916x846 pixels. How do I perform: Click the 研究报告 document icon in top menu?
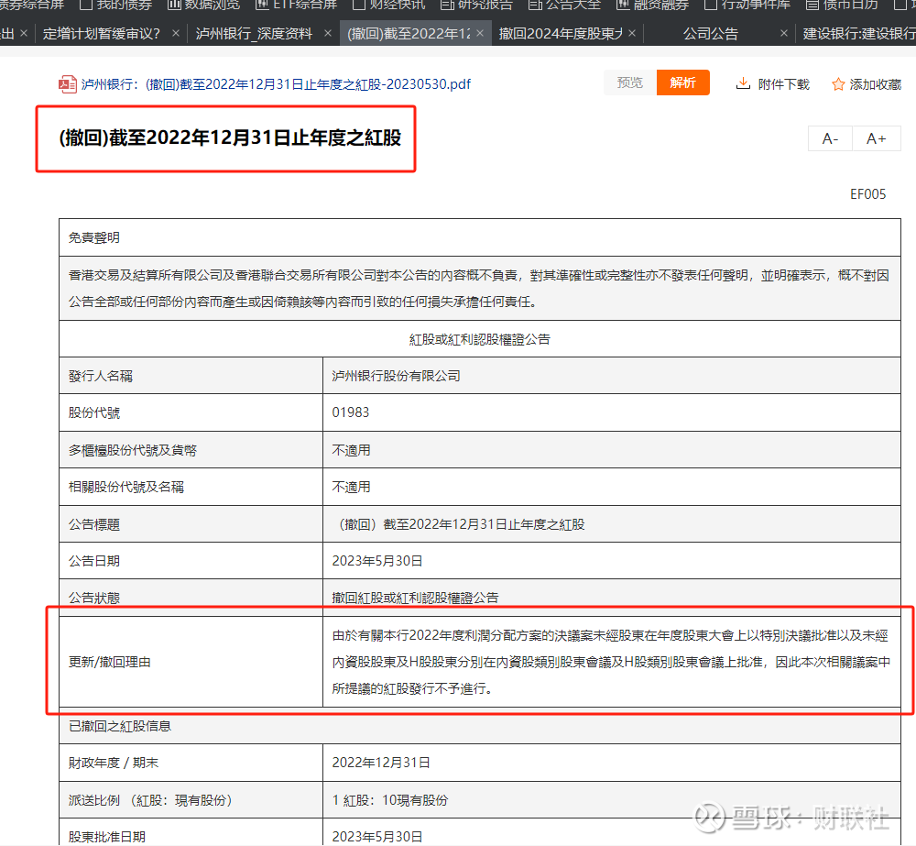click(x=447, y=5)
